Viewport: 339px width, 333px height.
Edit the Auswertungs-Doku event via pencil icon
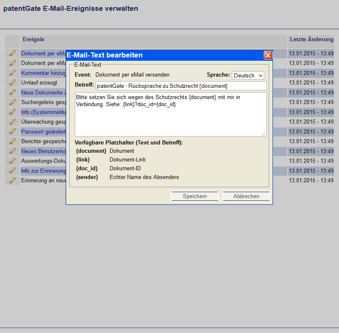[x=12, y=161]
